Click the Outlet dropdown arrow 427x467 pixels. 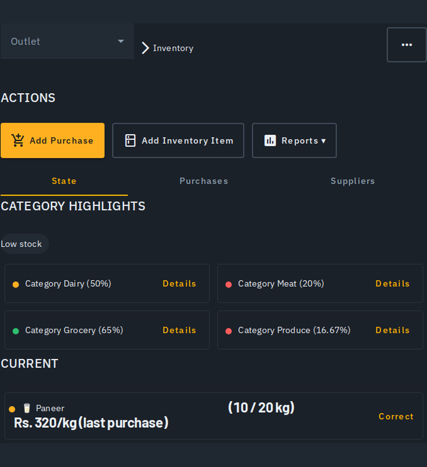pos(121,41)
